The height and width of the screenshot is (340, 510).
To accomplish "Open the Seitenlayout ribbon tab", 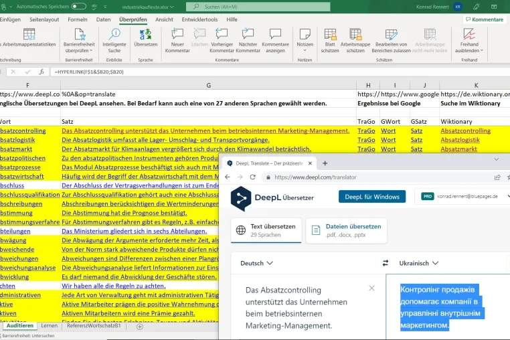I will (x=44, y=19).
